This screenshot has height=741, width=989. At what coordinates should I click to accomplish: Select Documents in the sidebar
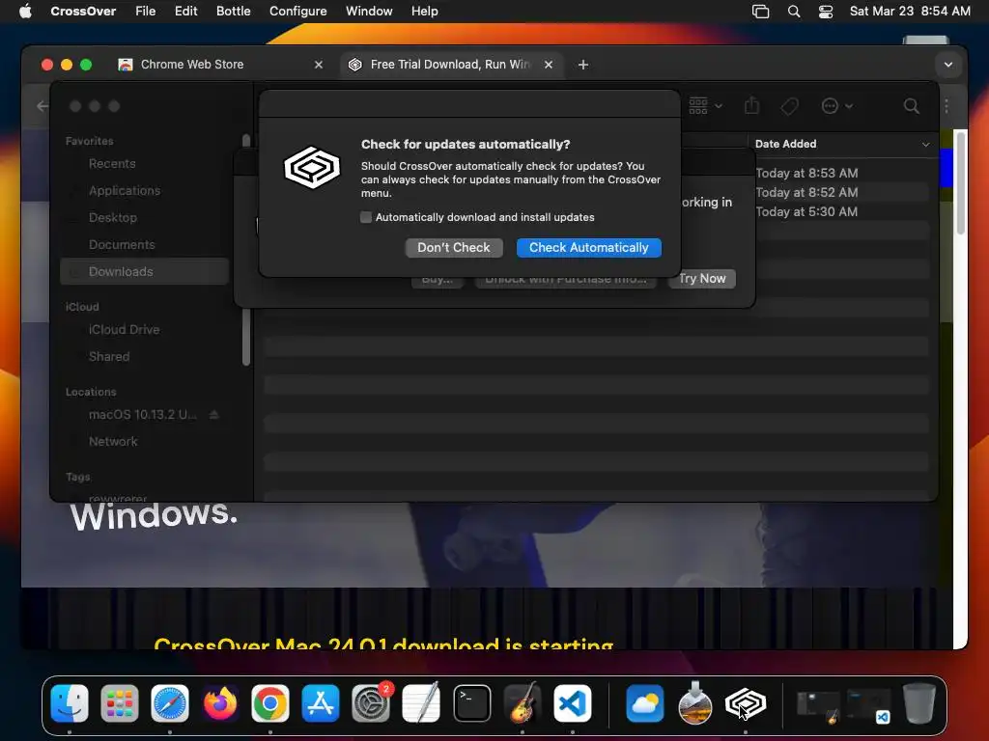(122, 244)
